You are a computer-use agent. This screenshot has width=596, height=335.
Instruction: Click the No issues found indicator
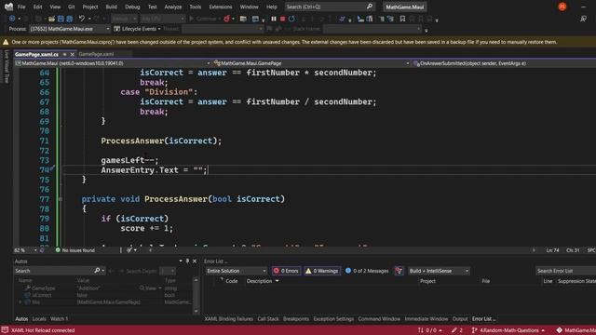(x=74, y=250)
